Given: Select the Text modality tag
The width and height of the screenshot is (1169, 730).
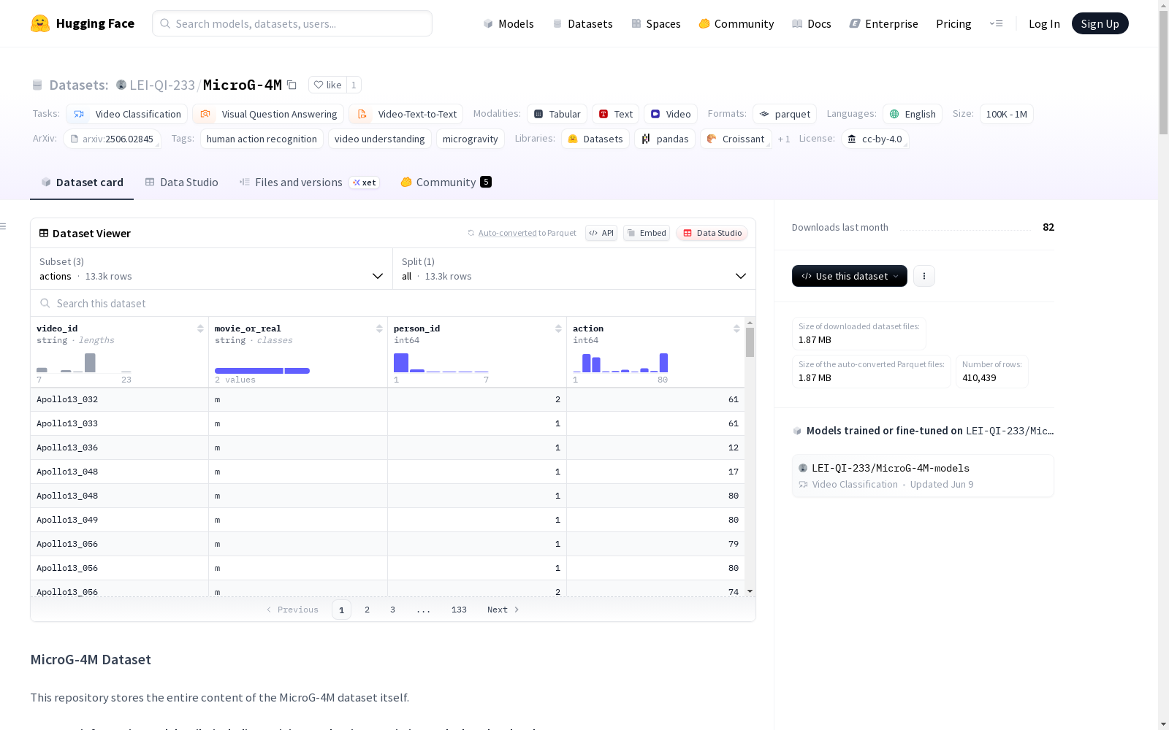Looking at the screenshot, I should [616, 114].
